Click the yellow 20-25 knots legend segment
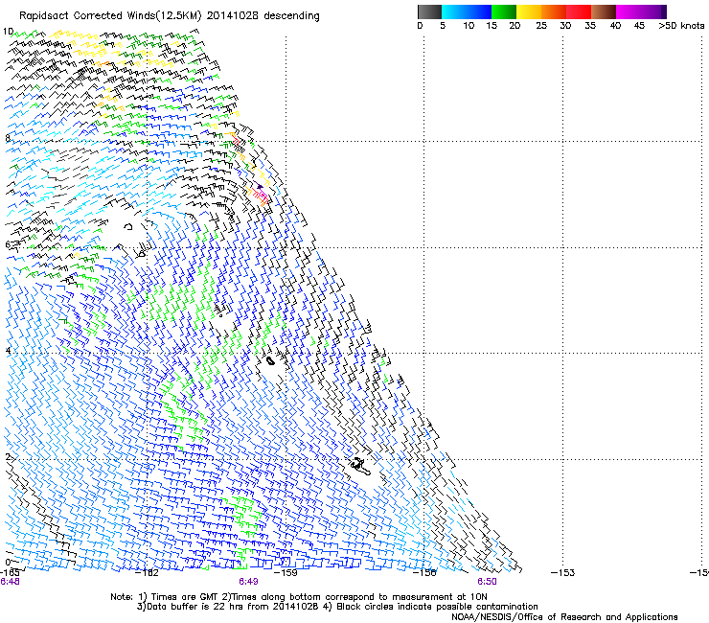Viewport: 709px width, 623px height. (529, 12)
